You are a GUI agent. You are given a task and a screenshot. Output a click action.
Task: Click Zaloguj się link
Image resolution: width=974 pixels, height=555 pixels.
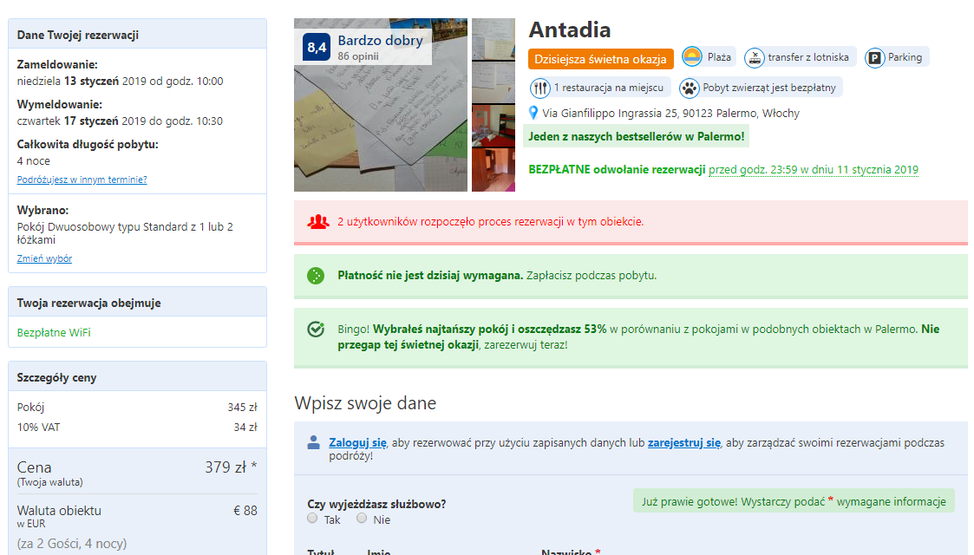point(358,442)
